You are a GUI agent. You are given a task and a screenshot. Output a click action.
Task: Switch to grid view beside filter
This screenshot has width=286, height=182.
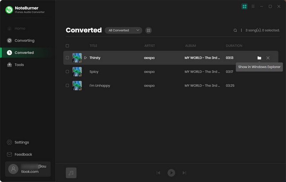pyautogui.click(x=149, y=31)
